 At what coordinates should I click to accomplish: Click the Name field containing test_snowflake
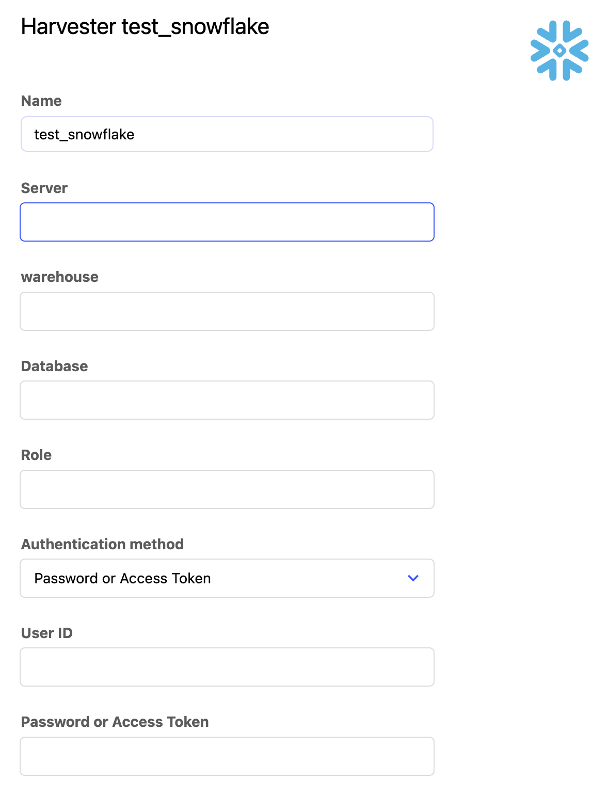(x=227, y=134)
